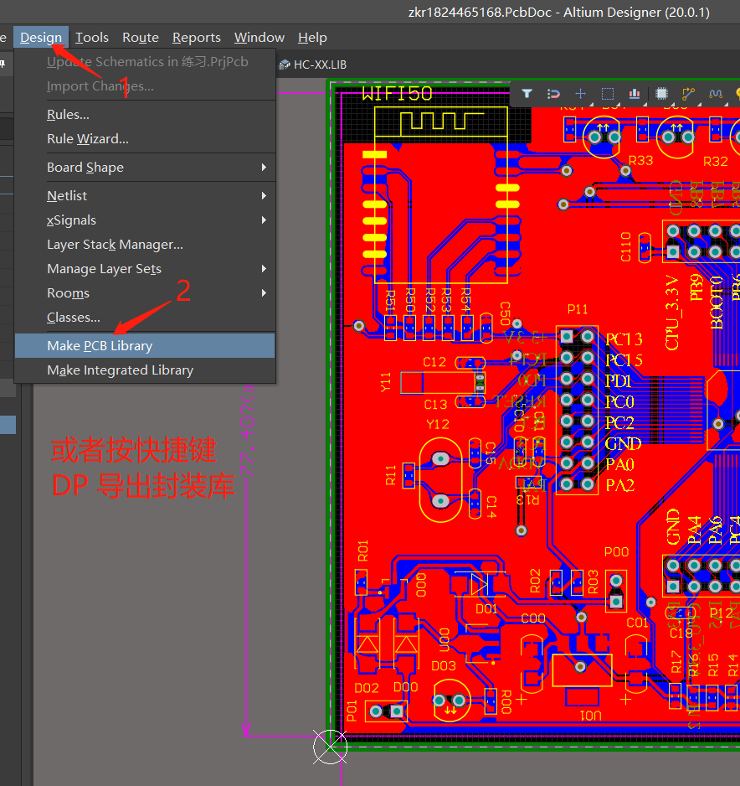Viewport: 740px width, 786px height.
Task: Select the R33 designator text
Action: tap(641, 160)
